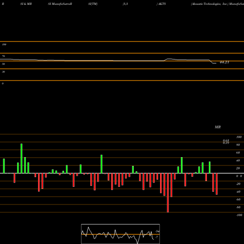Click the MR axis label 80

click(x=238, y=145)
